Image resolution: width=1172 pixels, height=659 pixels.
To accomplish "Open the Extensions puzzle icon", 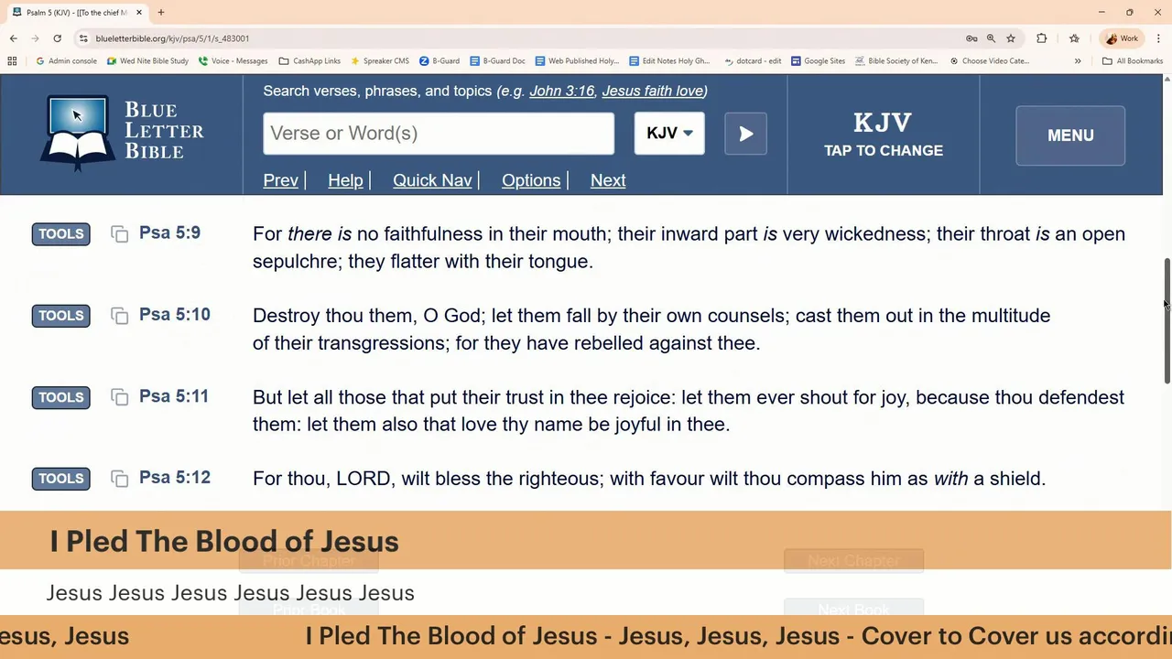I will [1041, 38].
